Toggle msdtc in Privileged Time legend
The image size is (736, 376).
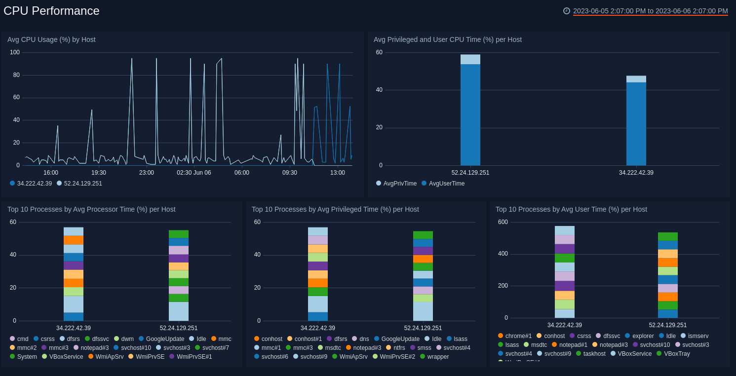pyautogui.click(x=329, y=348)
